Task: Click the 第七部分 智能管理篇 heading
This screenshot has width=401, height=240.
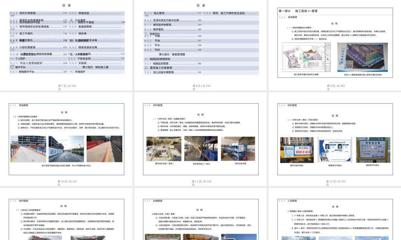Action: point(172,54)
